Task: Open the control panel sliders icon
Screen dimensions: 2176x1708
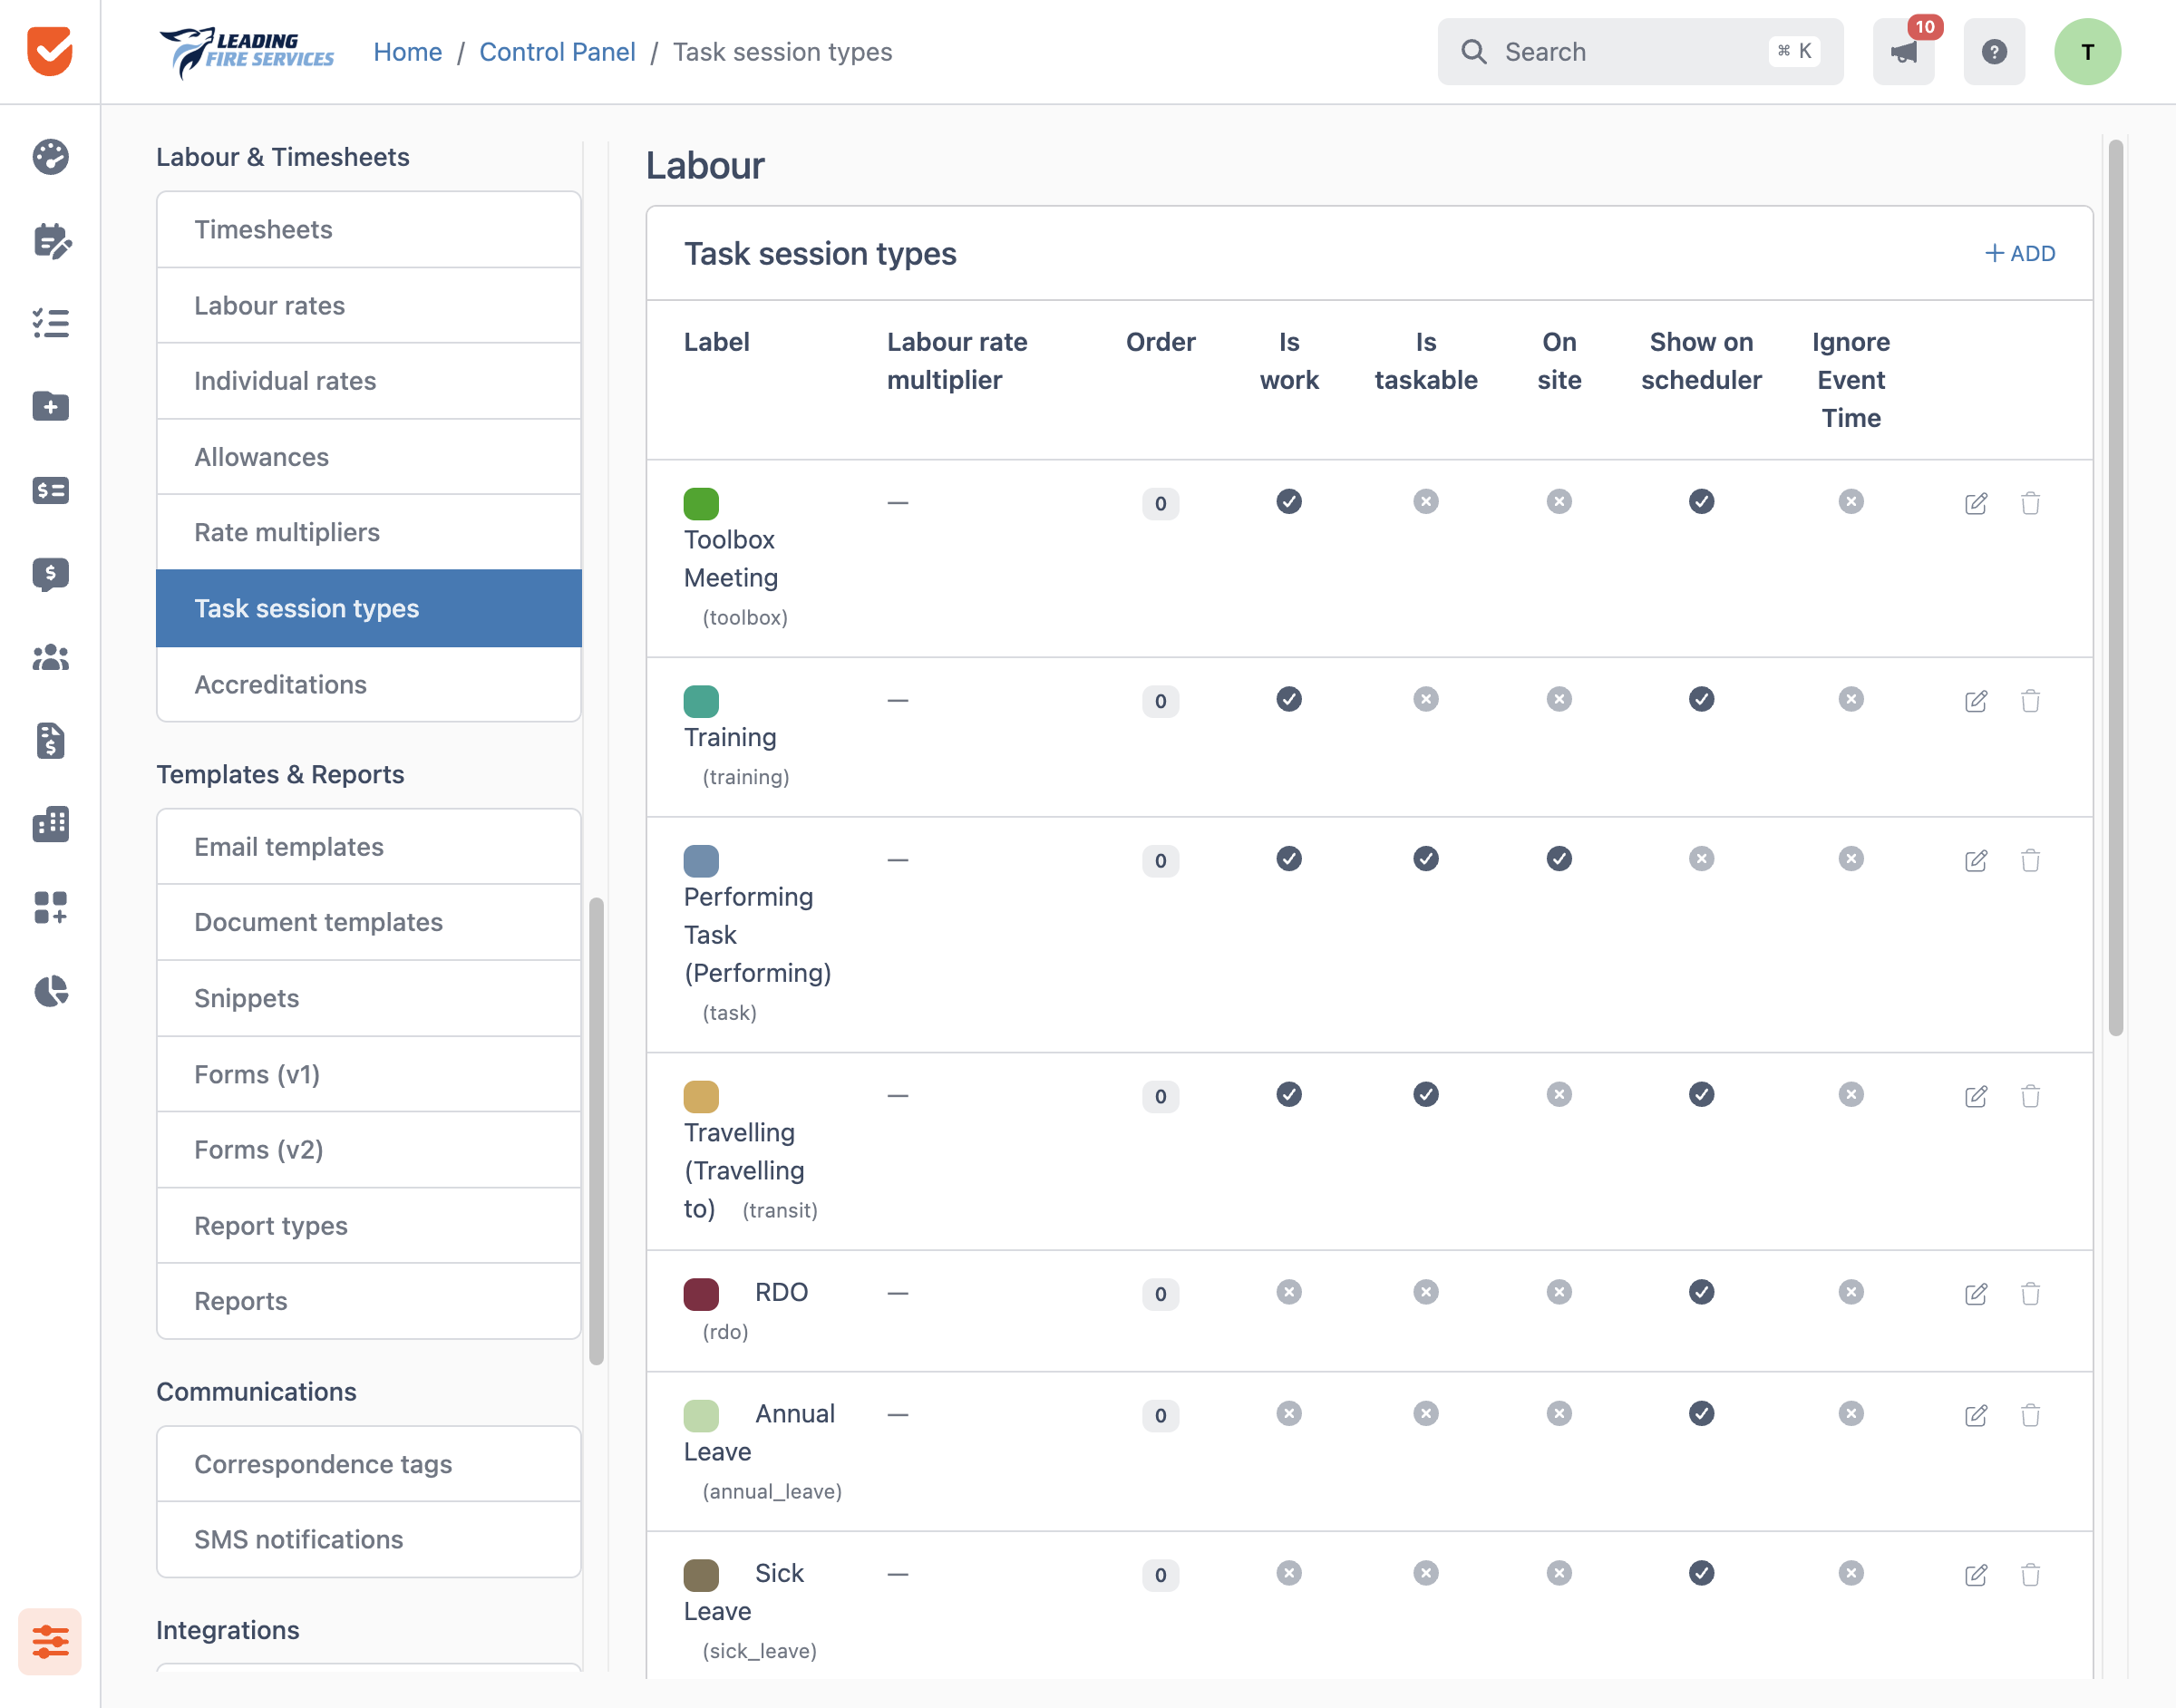Action: tap(50, 1641)
